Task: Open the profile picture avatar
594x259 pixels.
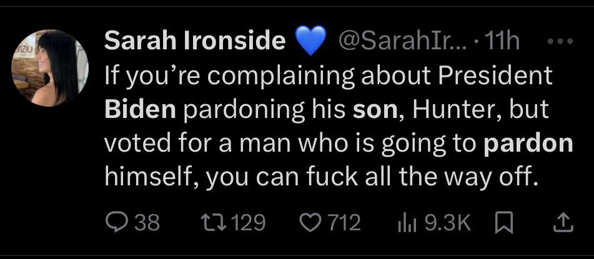Action: click(46, 67)
